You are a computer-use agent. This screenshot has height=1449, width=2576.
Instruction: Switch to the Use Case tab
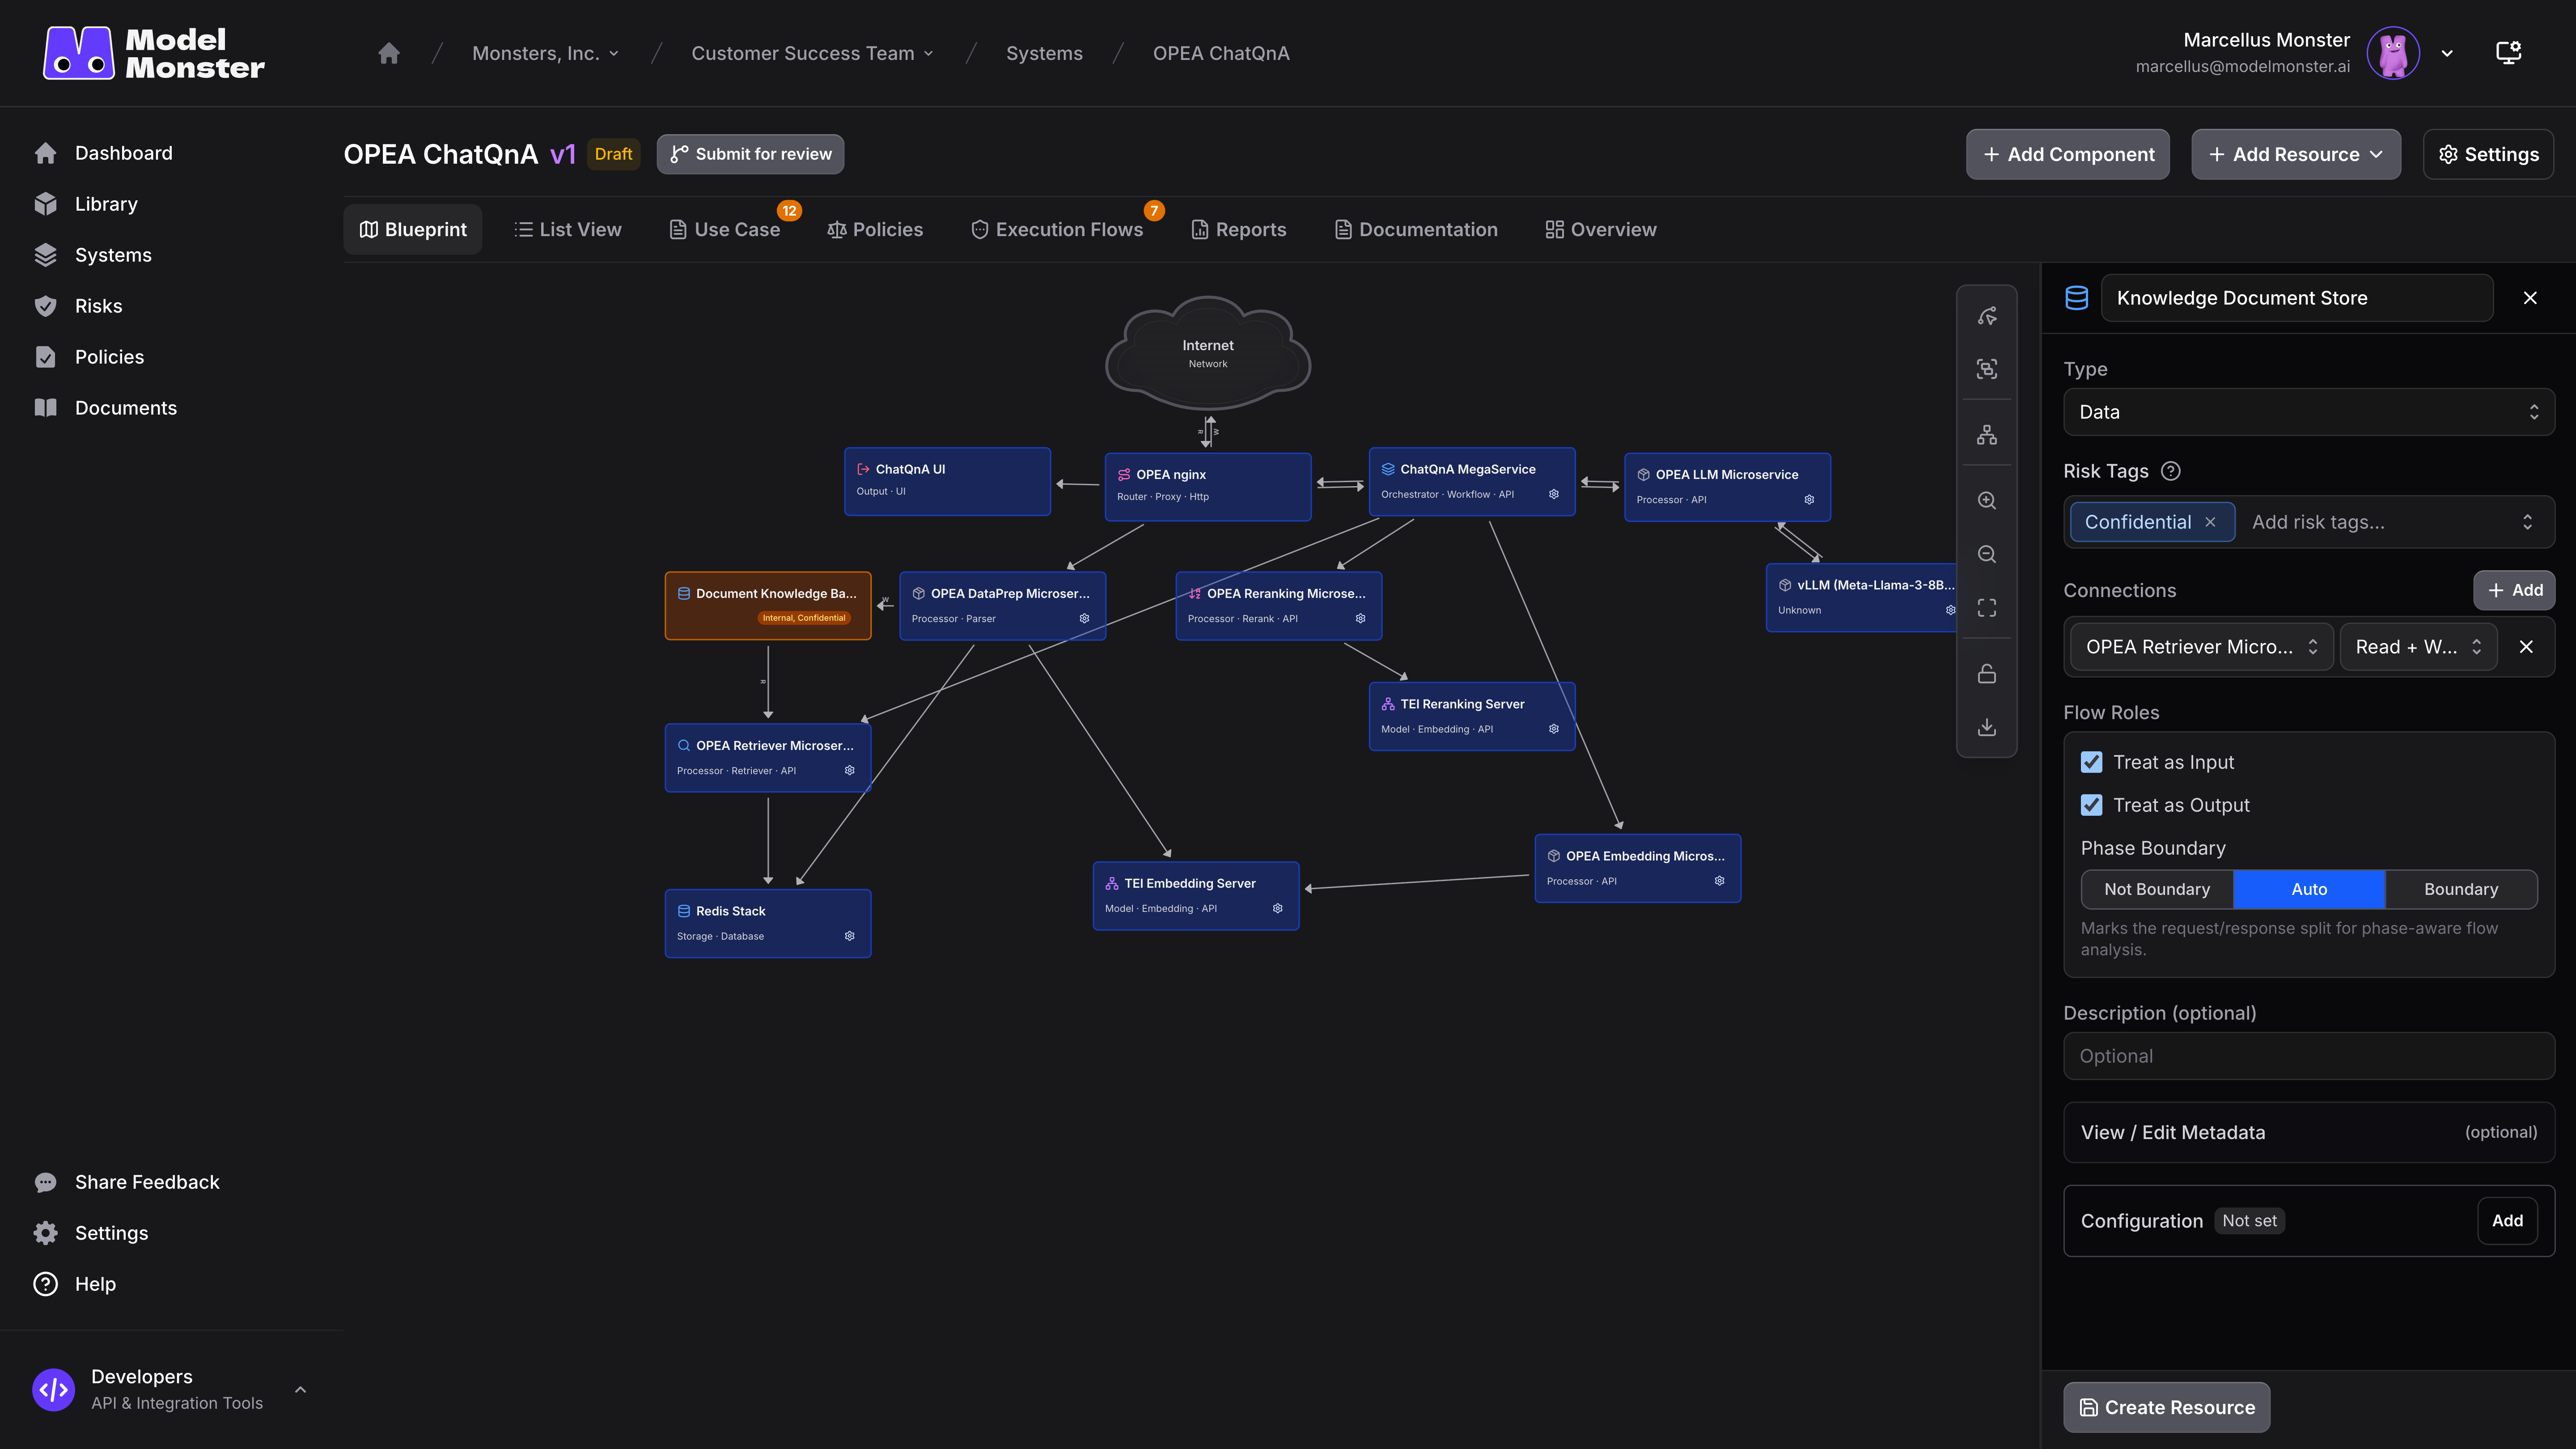click(724, 229)
